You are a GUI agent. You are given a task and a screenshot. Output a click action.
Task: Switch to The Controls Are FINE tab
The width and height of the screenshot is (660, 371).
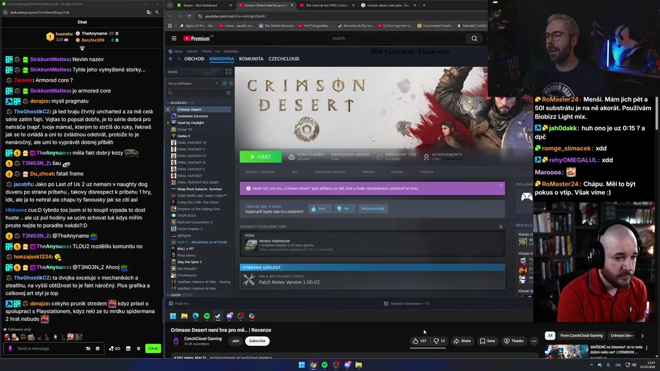click(x=326, y=5)
